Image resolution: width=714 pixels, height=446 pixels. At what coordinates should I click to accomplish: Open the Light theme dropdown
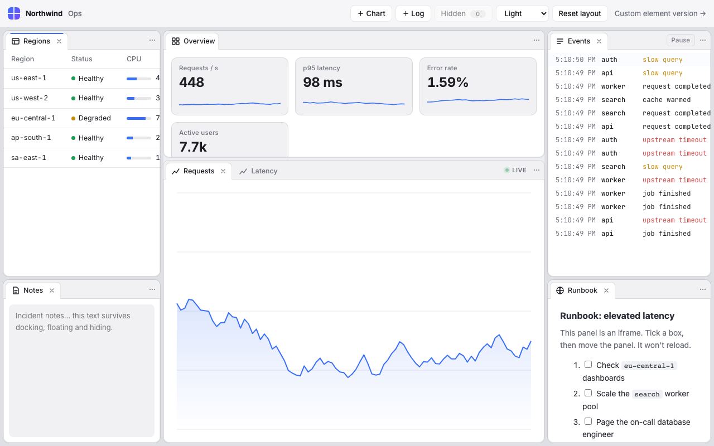522,13
